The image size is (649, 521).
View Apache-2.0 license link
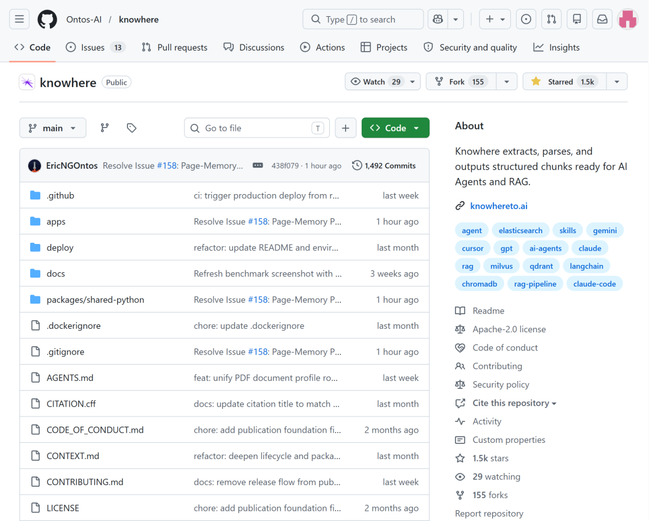pyautogui.click(x=509, y=329)
